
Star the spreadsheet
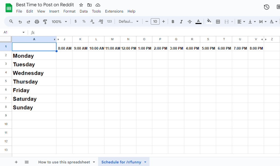tap(80, 5)
